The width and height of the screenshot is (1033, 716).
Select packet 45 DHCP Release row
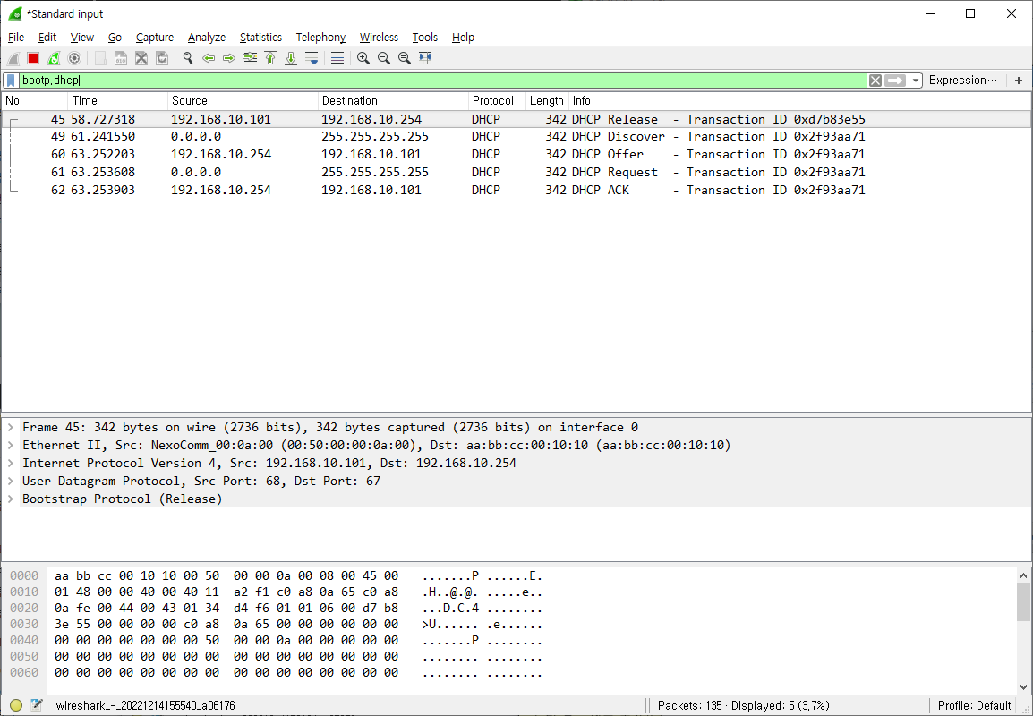point(516,119)
